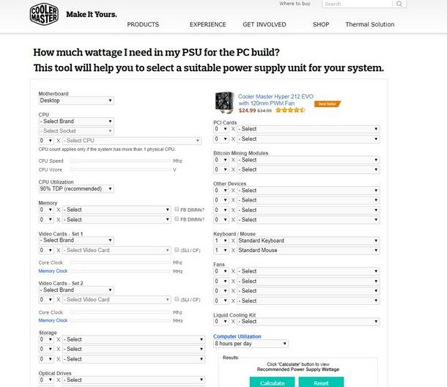Viewport: 447px width, 387px height.
Task: Toggle Video Cards Set 2 SLI/CF checkbox
Action: click(177, 299)
